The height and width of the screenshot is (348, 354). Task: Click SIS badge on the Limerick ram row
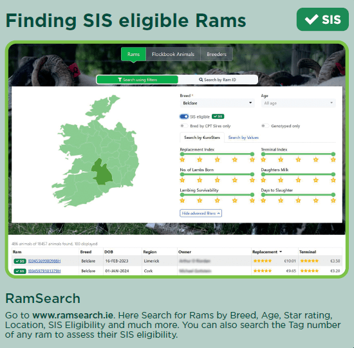20,261
